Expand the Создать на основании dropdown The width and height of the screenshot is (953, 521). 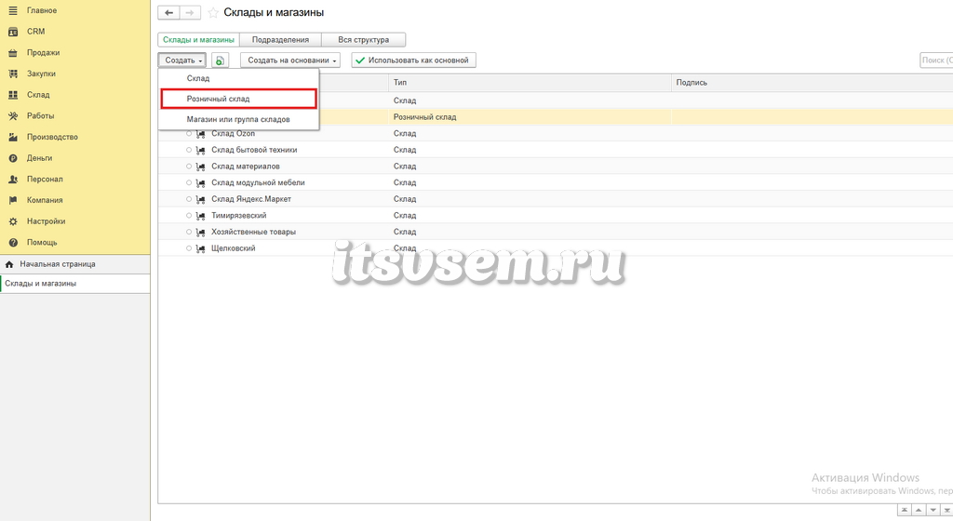[x=290, y=60]
